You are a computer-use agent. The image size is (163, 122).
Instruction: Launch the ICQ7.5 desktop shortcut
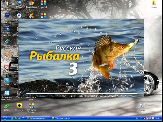[x=7, y=107]
